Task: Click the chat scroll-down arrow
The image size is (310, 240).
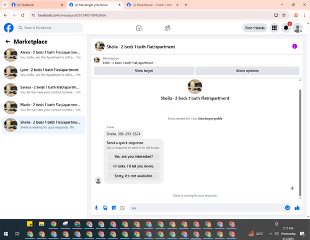Action: [300, 198]
